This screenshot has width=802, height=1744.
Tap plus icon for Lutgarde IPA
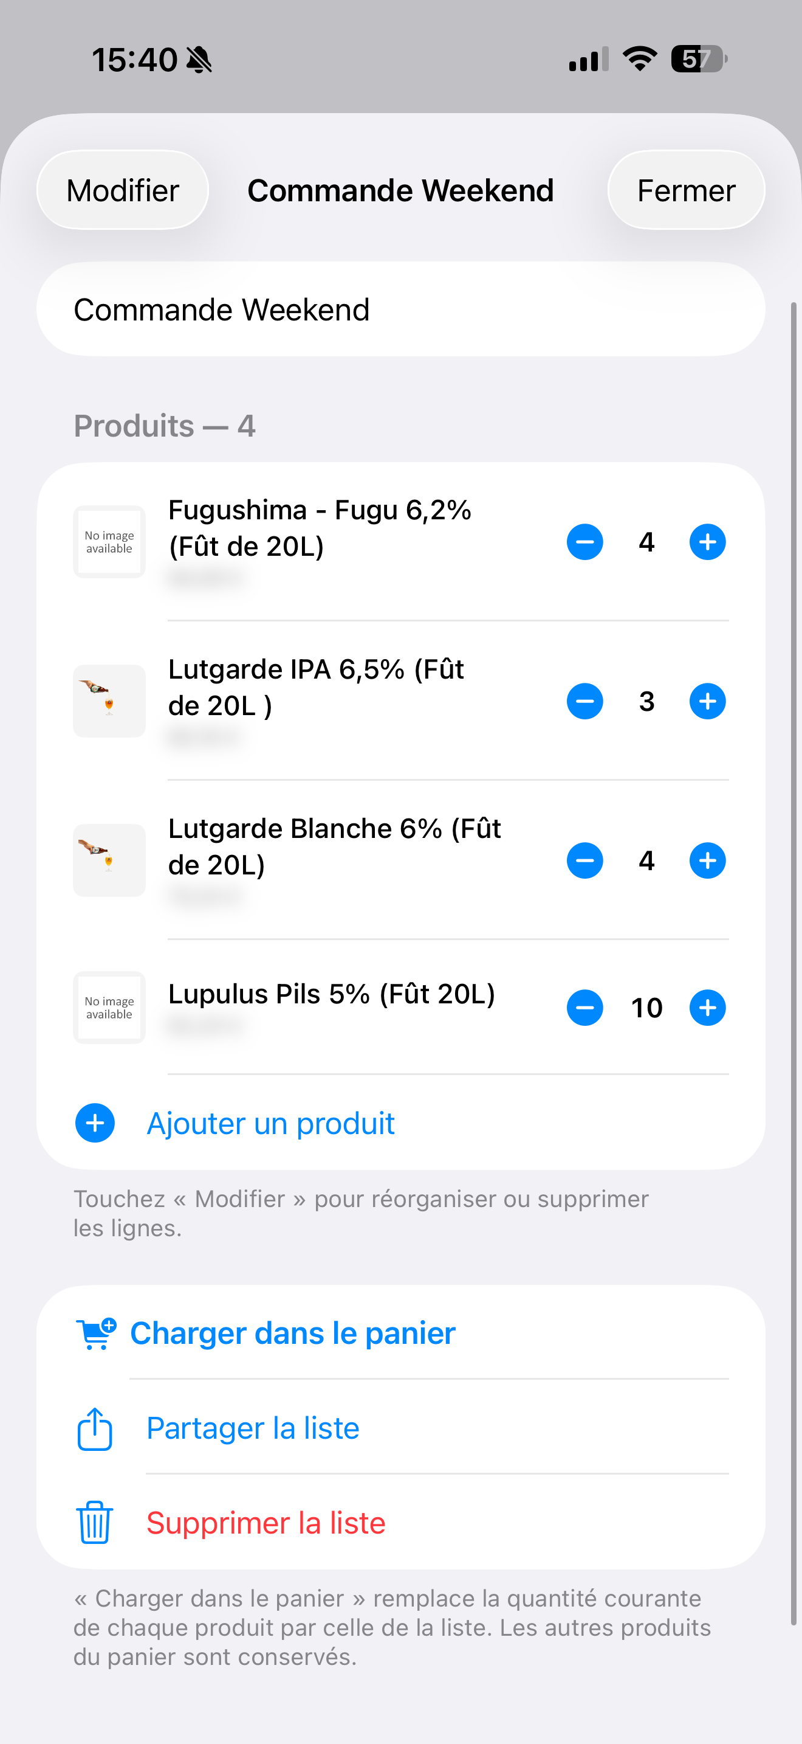click(707, 701)
